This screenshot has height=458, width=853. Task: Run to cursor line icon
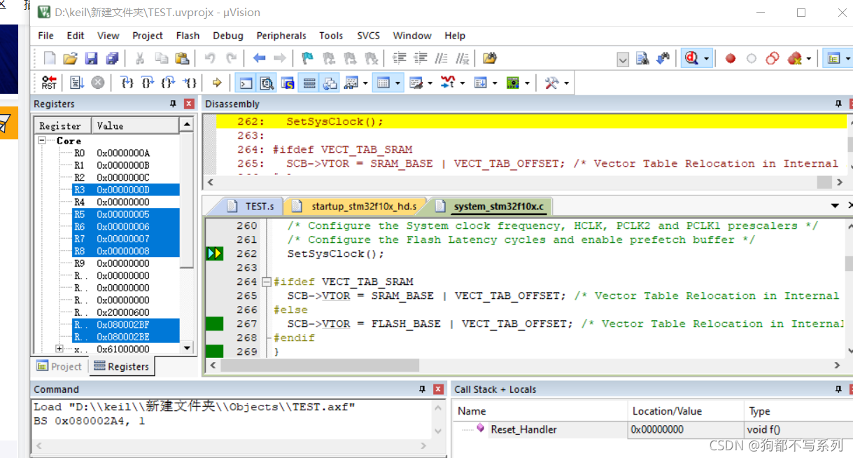pos(189,83)
